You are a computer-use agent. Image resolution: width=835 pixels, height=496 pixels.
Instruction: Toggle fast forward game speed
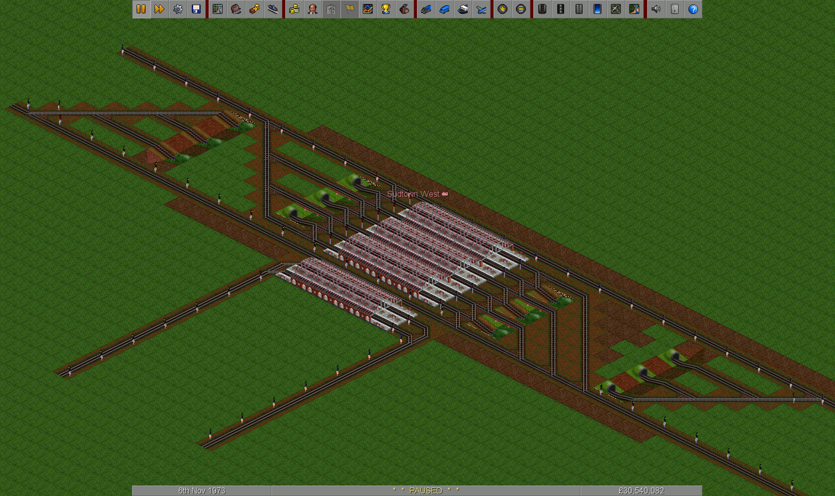(x=159, y=9)
